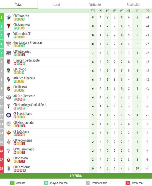Screen dimensions: 152x186
Task: Click the CS Puertollano team crest
Action: pos(9,115)
